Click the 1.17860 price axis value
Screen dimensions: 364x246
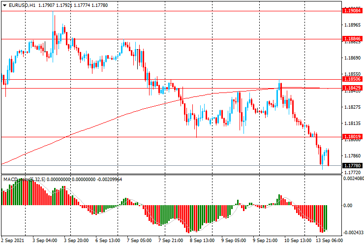(x=352, y=156)
